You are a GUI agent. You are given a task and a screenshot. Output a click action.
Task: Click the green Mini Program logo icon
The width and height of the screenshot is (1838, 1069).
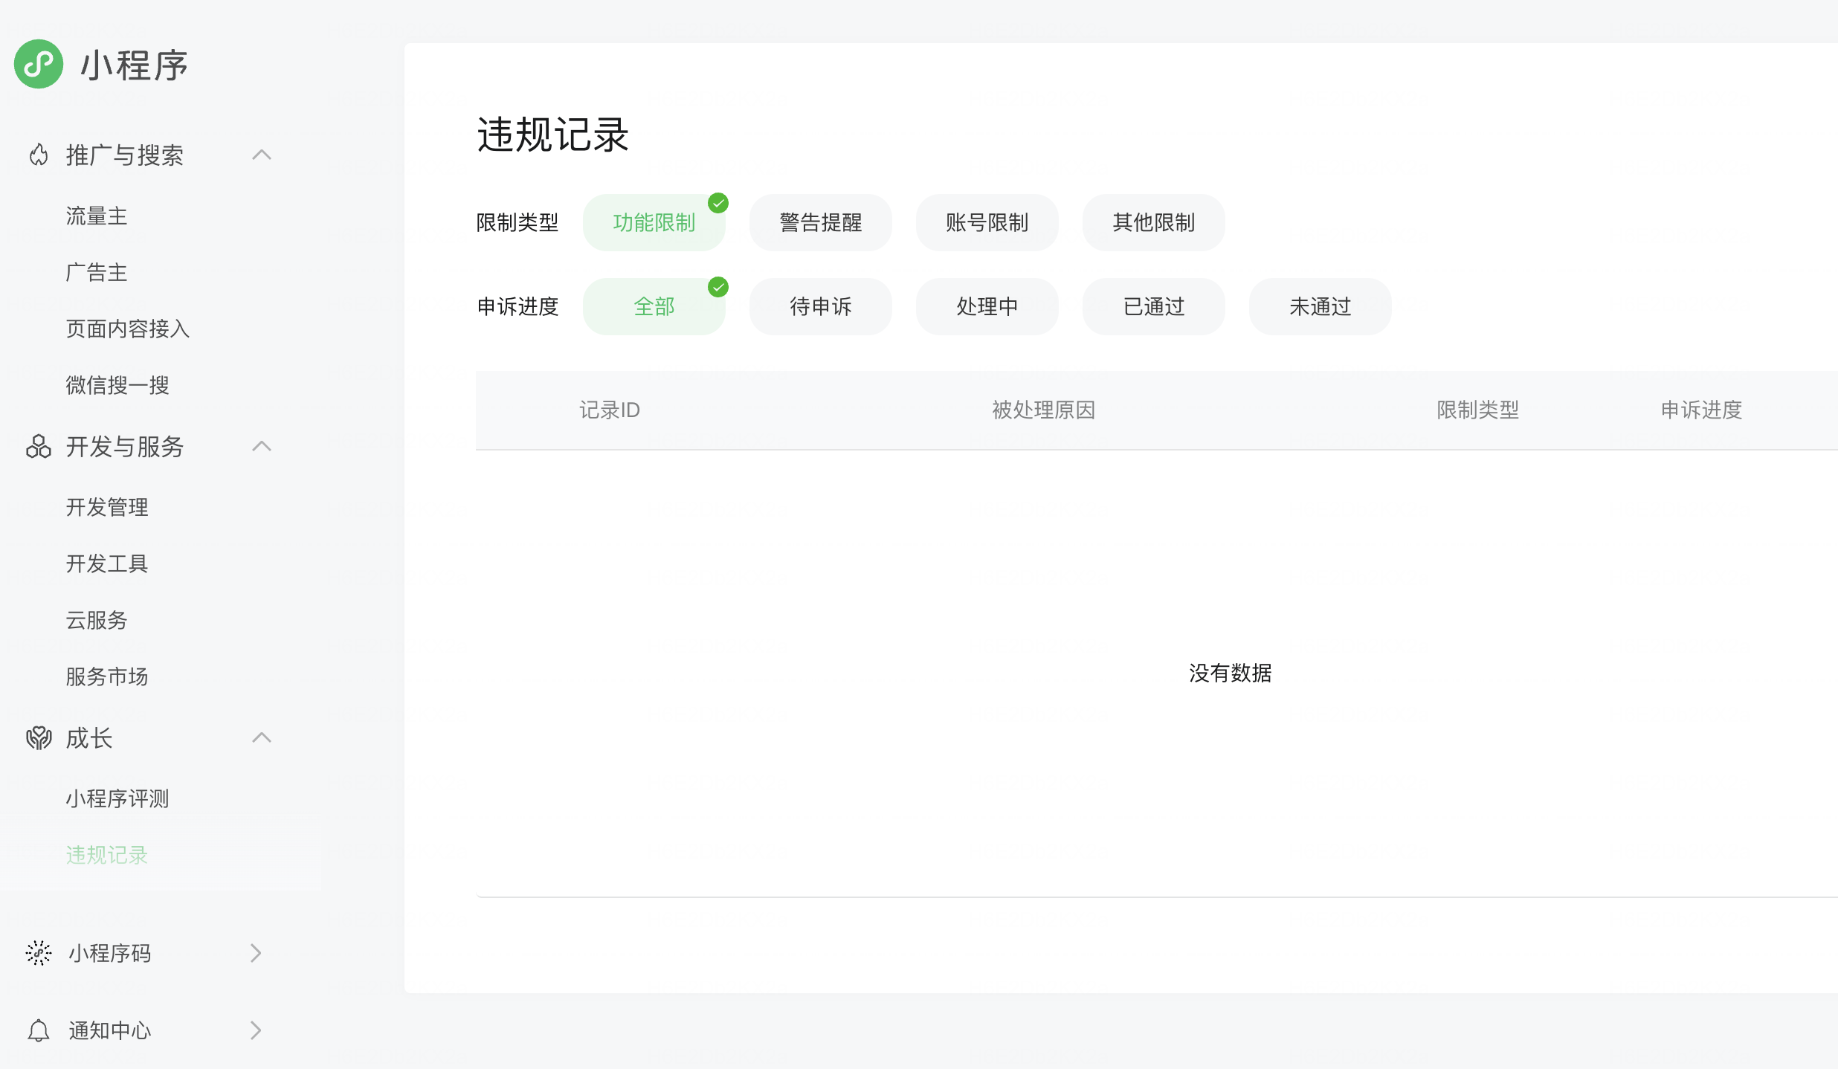(39, 64)
